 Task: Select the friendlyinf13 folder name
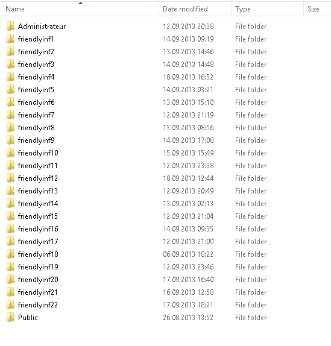point(38,191)
